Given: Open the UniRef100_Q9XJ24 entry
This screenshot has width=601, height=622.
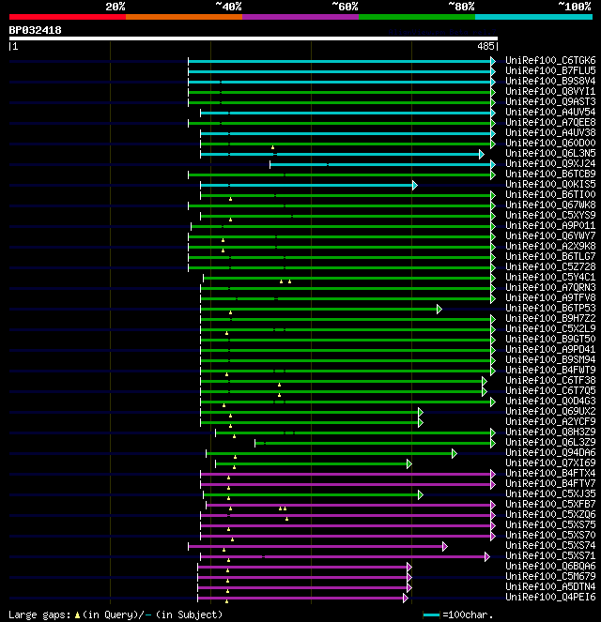Looking at the screenshot, I should [x=550, y=163].
